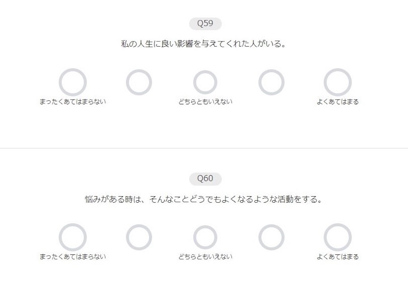408x291 pixels.
Task: Select the second rating circle for Q59
Action: pos(139,82)
